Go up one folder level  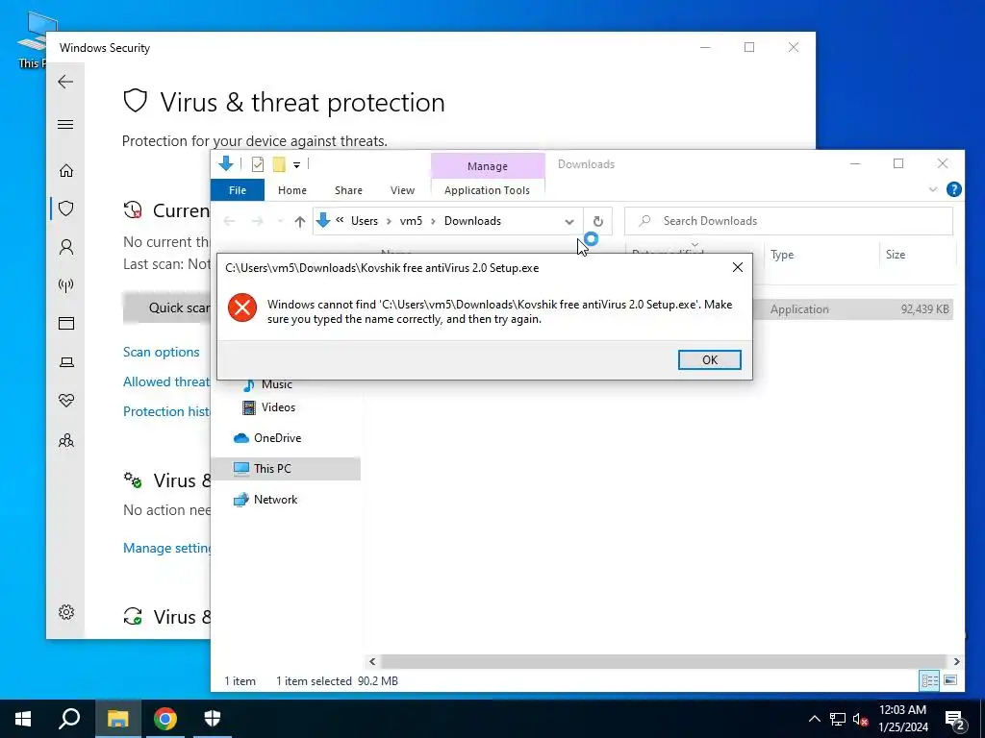point(300,222)
